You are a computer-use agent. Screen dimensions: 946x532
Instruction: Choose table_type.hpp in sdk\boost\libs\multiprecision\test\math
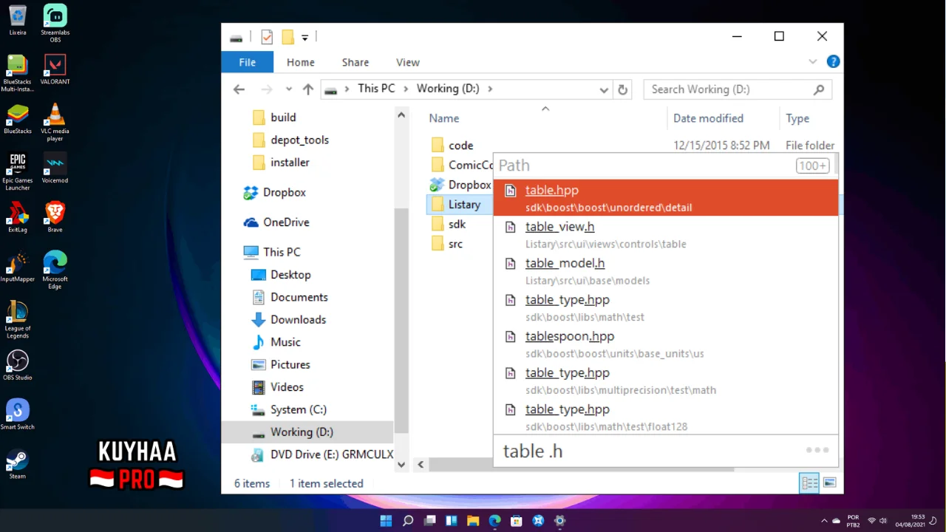point(665,381)
